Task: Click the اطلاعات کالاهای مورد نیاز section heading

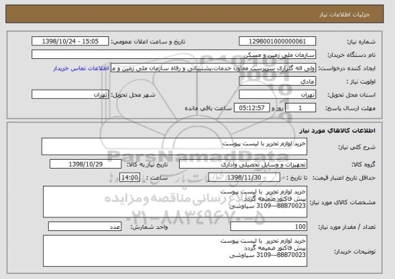Action: pyautogui.click(x=337, y=130)
